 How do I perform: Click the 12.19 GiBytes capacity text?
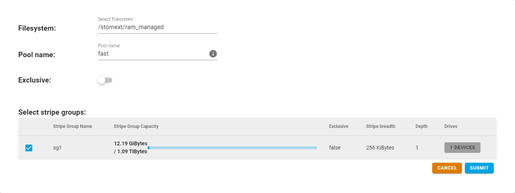click(131, 143)
